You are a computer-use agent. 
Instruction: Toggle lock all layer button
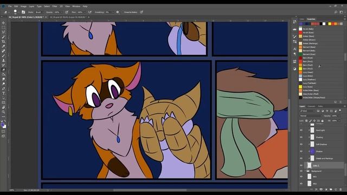(323, 121)
